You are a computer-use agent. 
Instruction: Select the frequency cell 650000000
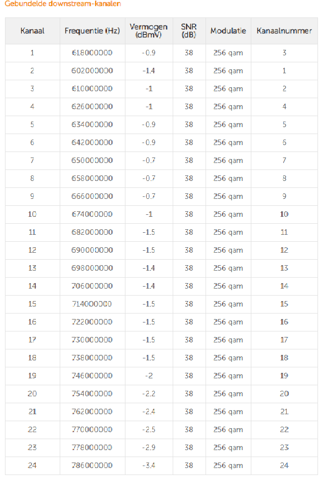tap(93, 160)
